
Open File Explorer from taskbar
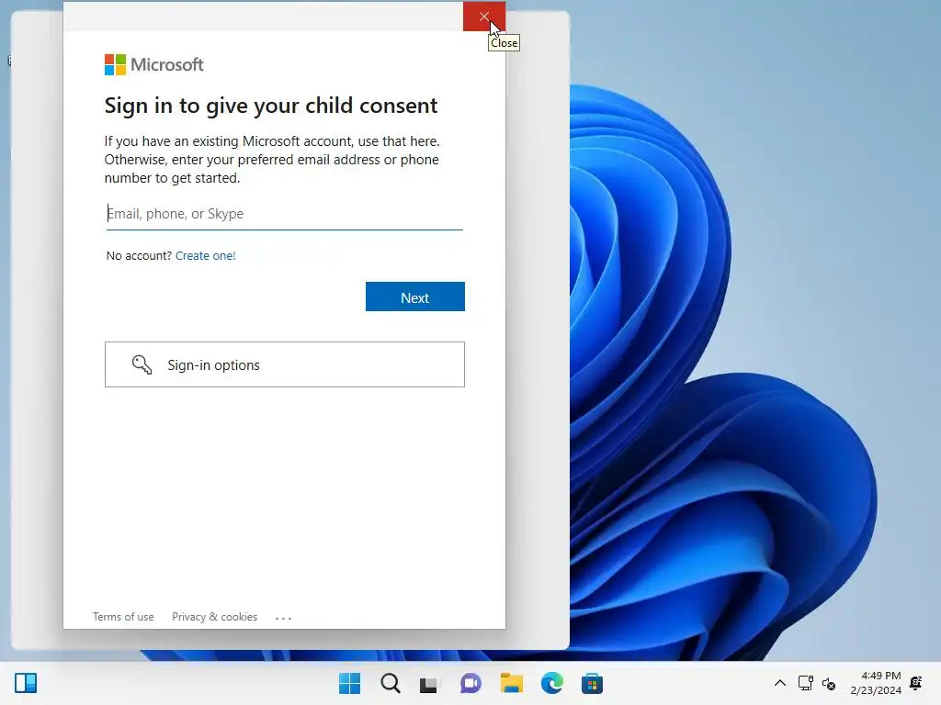(511, 683)
